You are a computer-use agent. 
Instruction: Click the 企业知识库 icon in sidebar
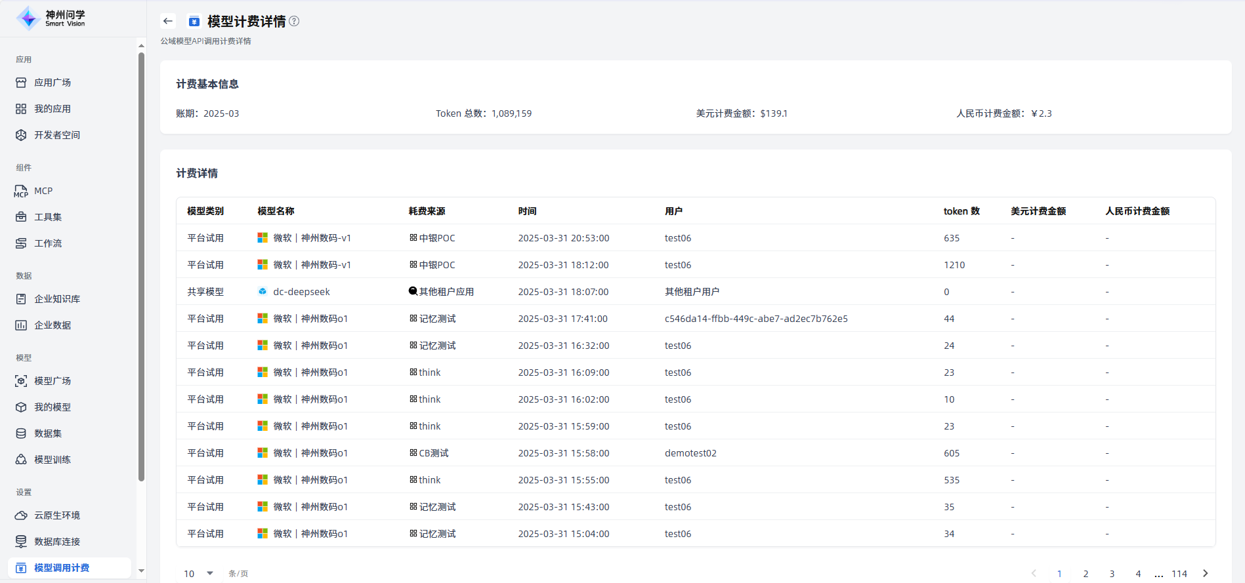tap(21, 299)
